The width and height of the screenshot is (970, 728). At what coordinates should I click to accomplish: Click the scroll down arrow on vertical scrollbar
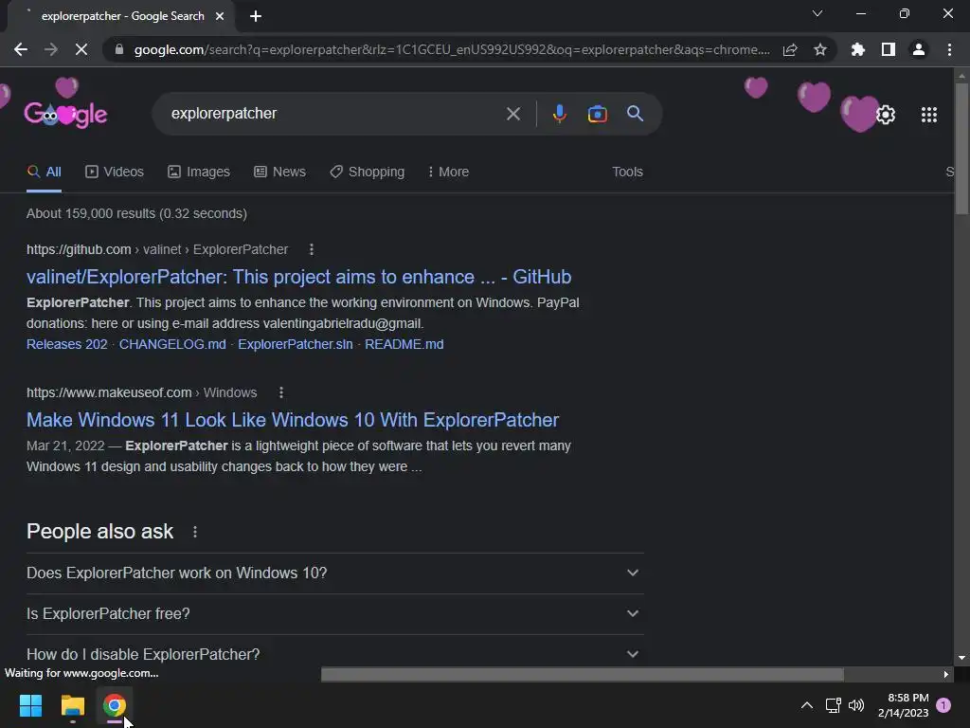pyautogui.click(x=961, y=658)
